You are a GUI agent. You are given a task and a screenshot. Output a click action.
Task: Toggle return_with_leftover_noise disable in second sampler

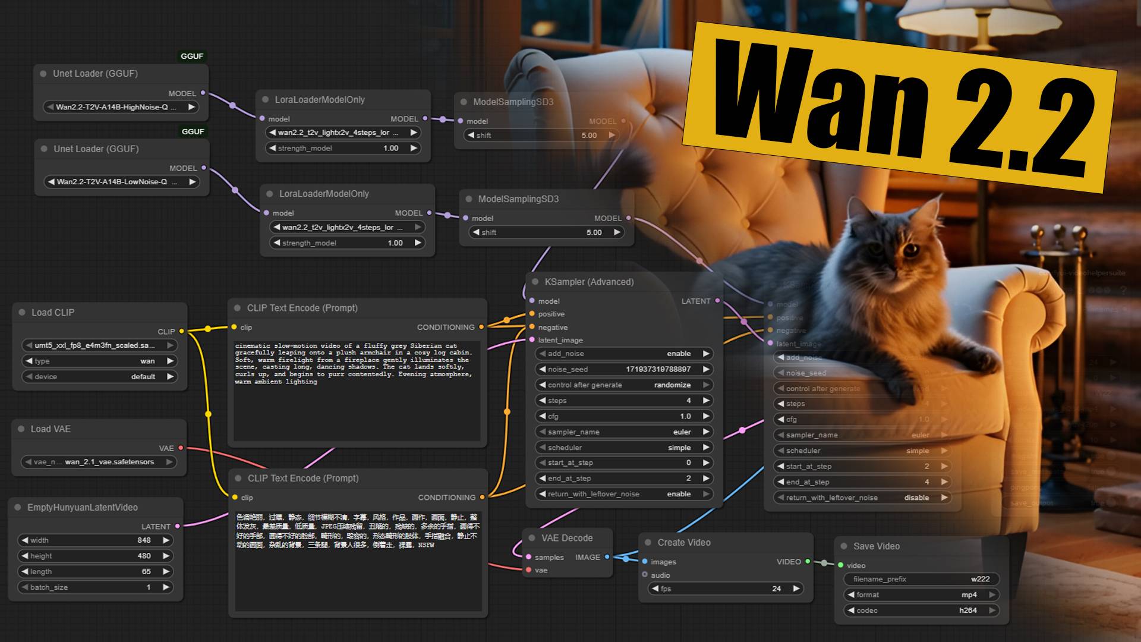(862, 498)
